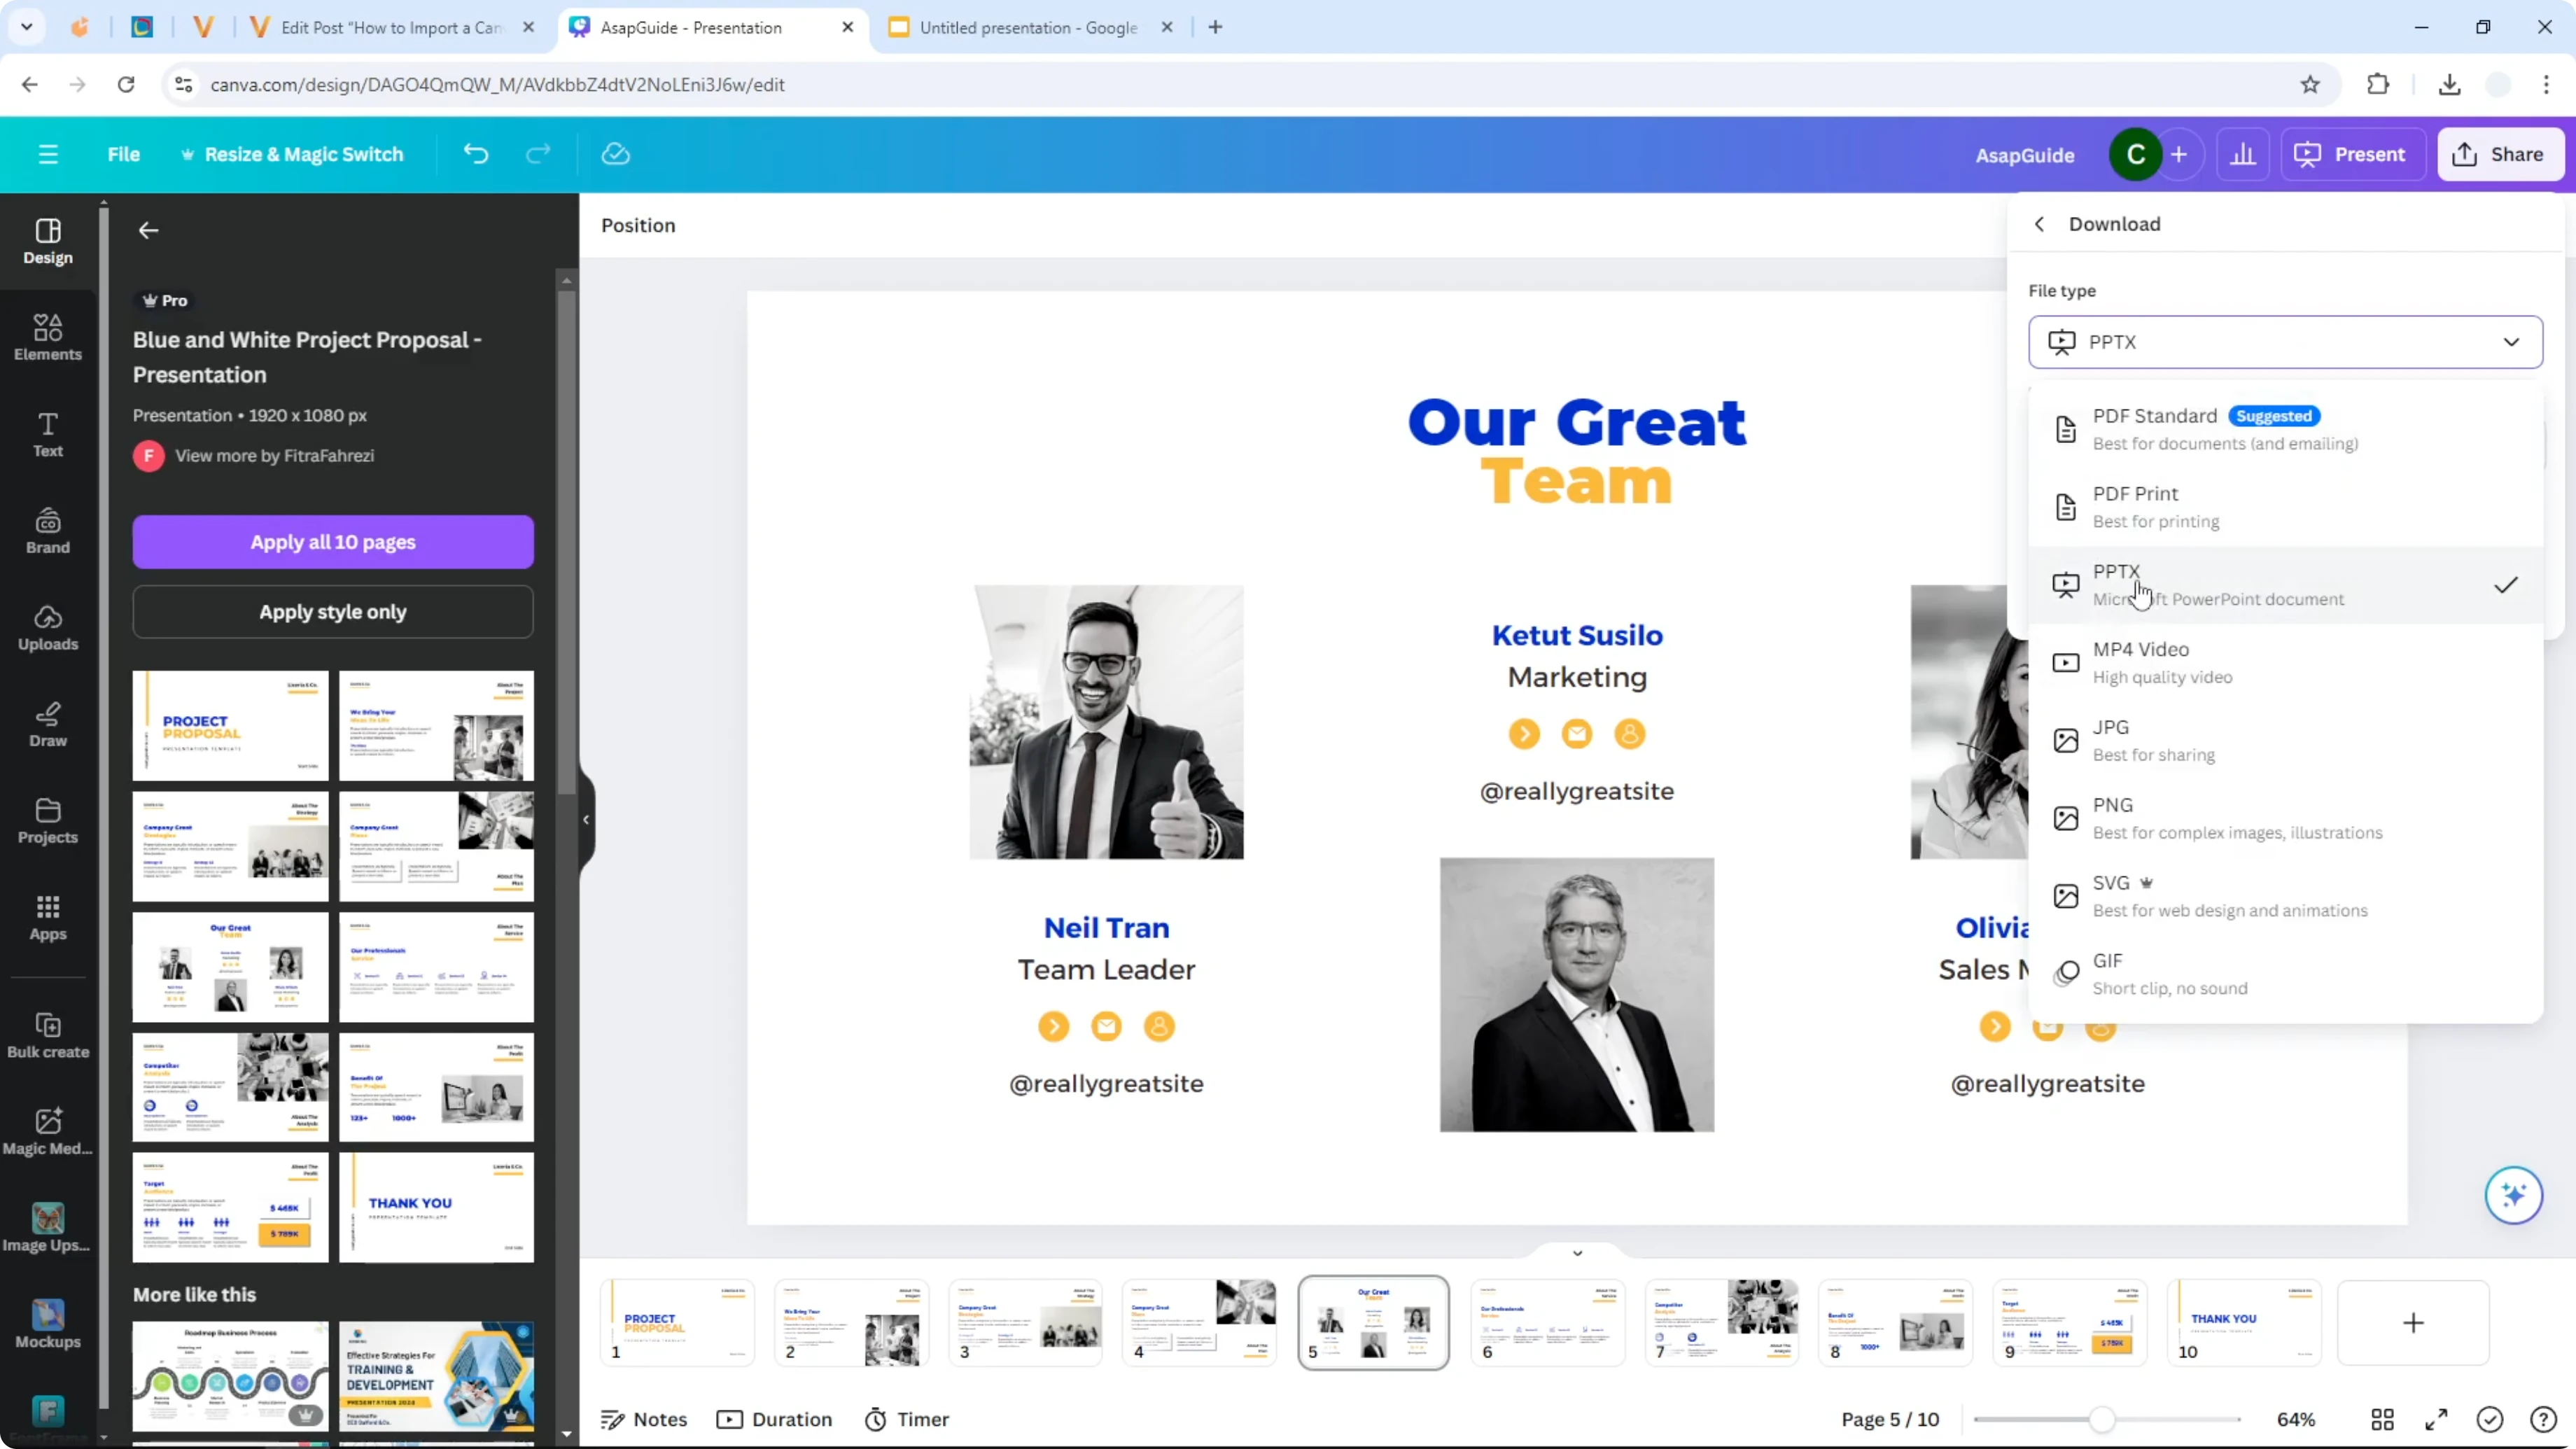2576x1449 pixels.
Task: Bookmark this page with the star icon
Action: pos(2310,84)
